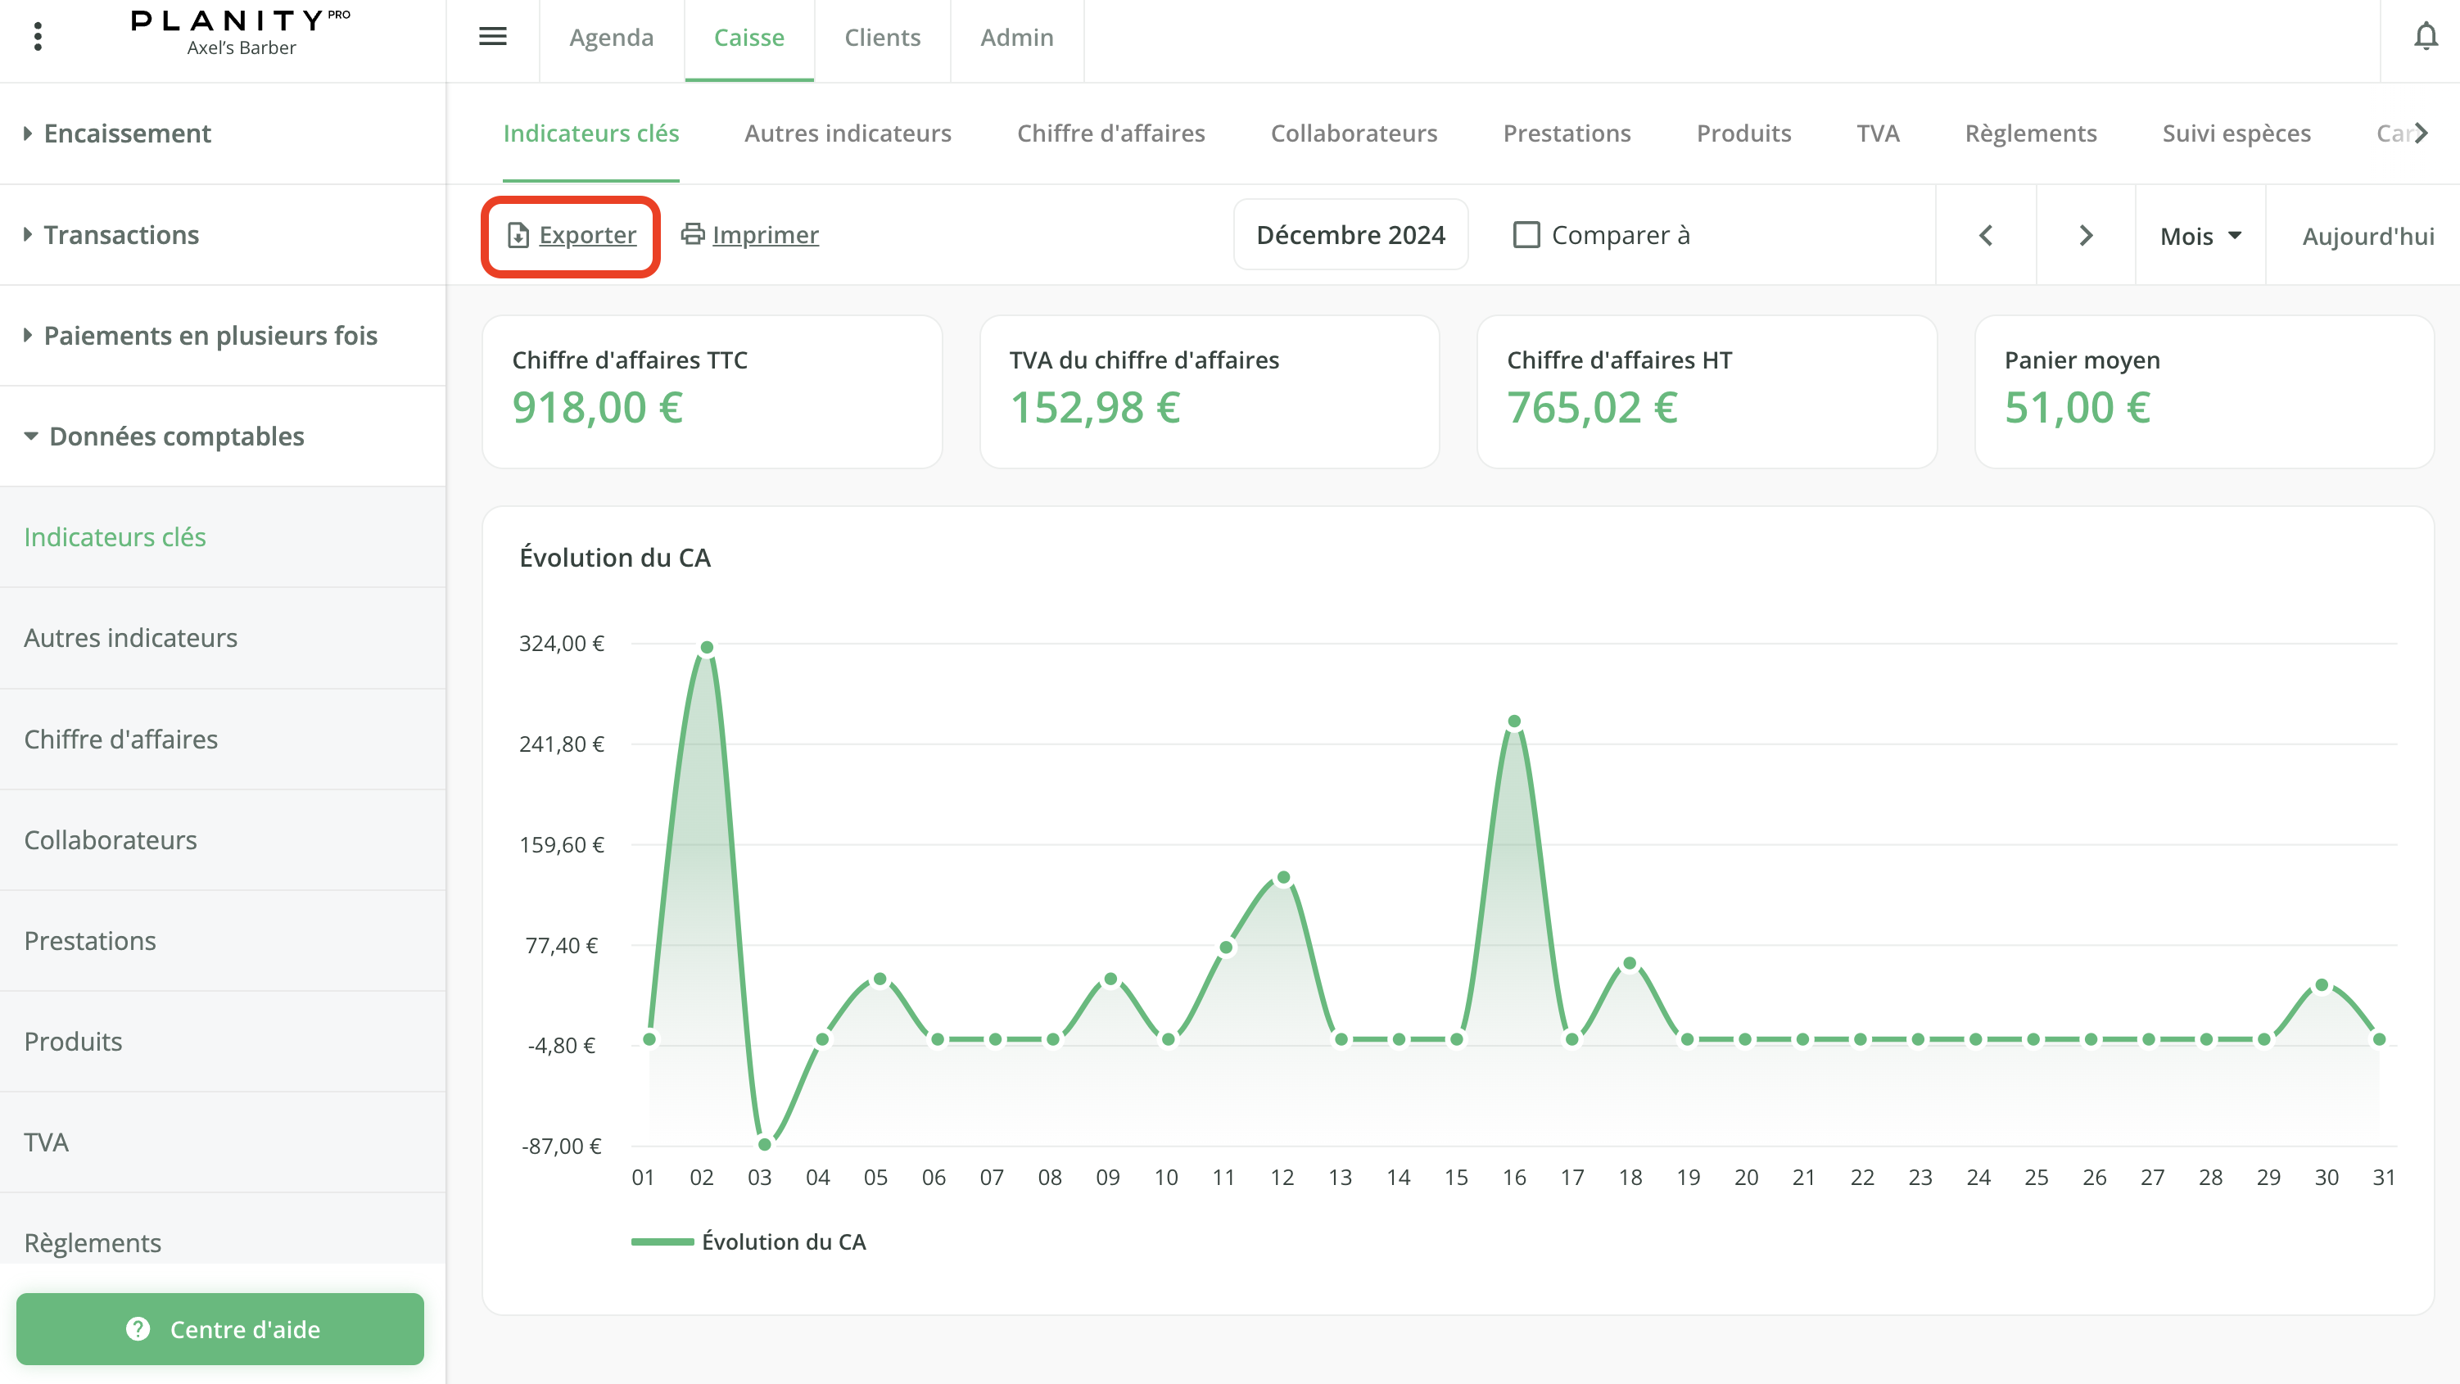Go to next month arrow

2086,235
